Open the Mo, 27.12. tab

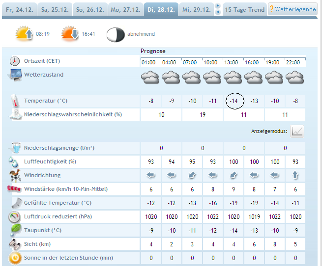[125, 9]
